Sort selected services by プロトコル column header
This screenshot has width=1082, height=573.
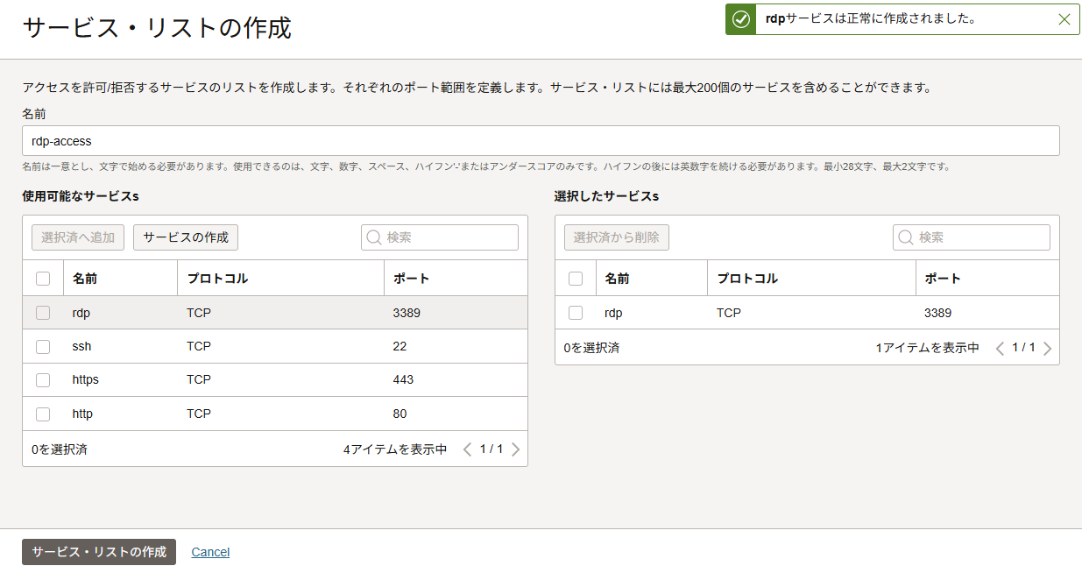click(747, 279)
